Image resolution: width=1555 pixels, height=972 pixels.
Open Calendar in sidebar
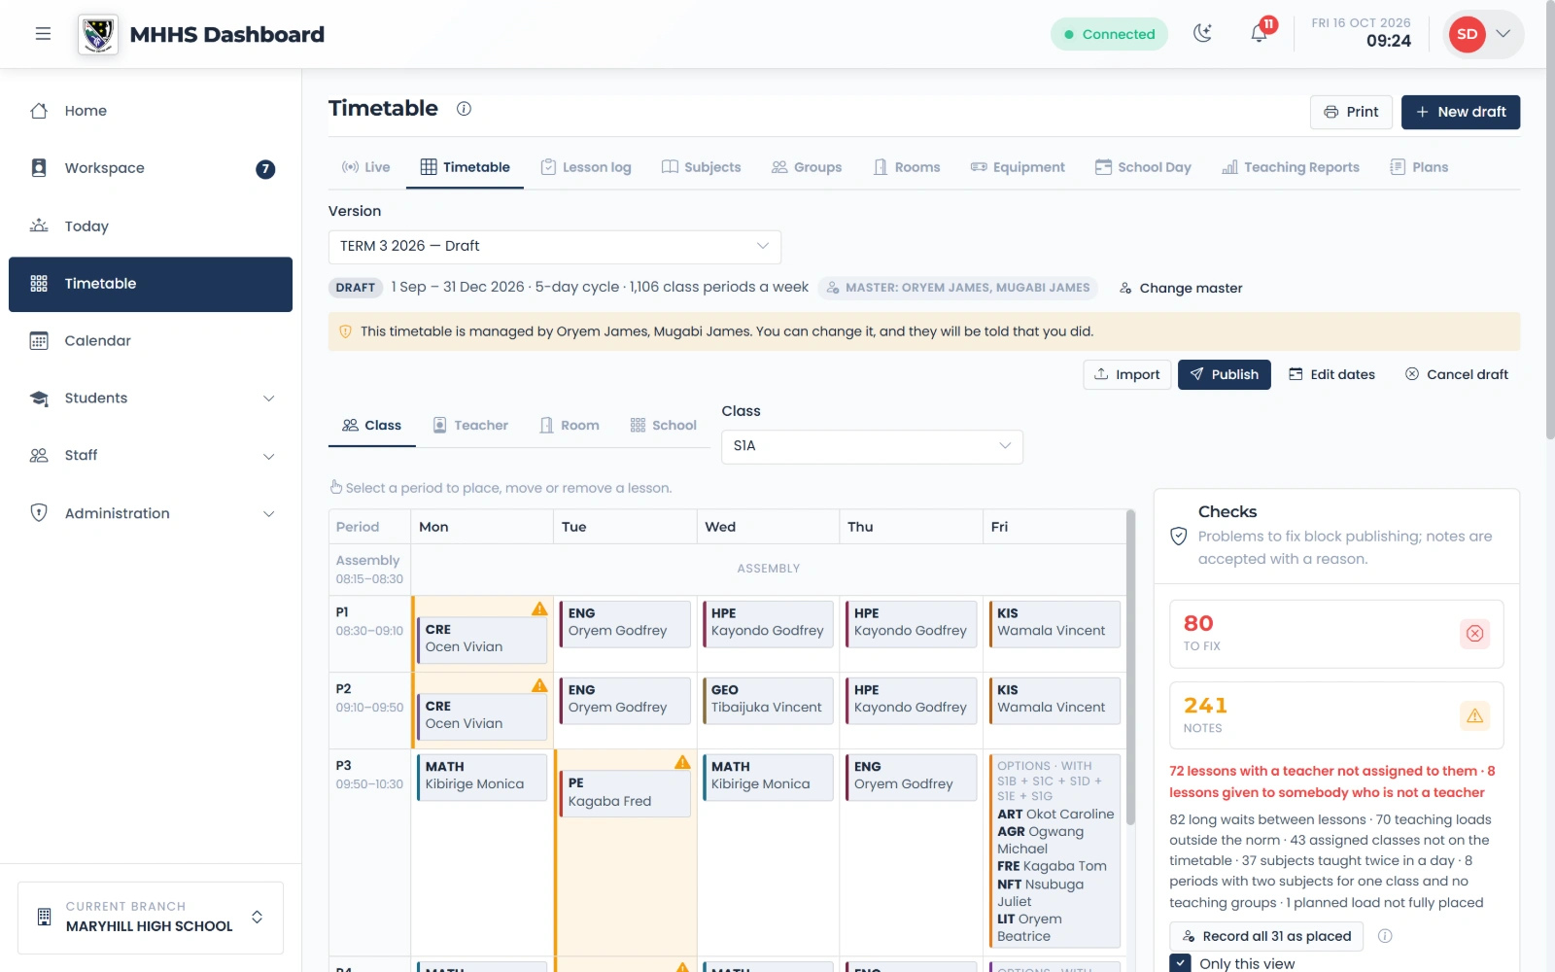(151, 341)
